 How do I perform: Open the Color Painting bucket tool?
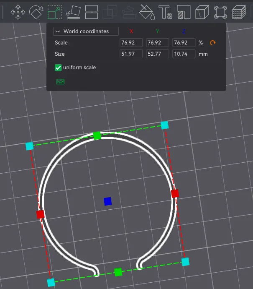click(x=146, y=12)
